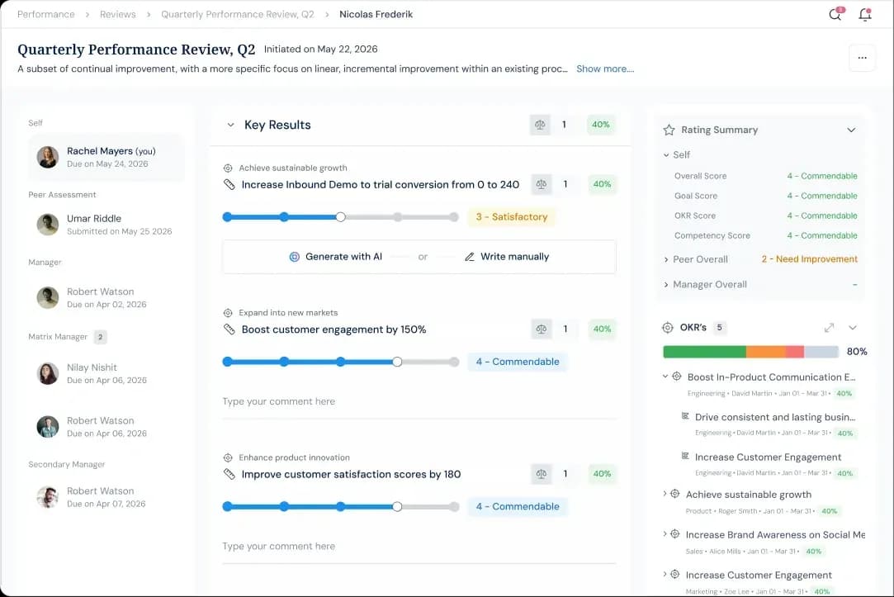894x597 pixels.
Task: Click the target icon next to Achieve sustainable growth label
Action: click(228, 168)
